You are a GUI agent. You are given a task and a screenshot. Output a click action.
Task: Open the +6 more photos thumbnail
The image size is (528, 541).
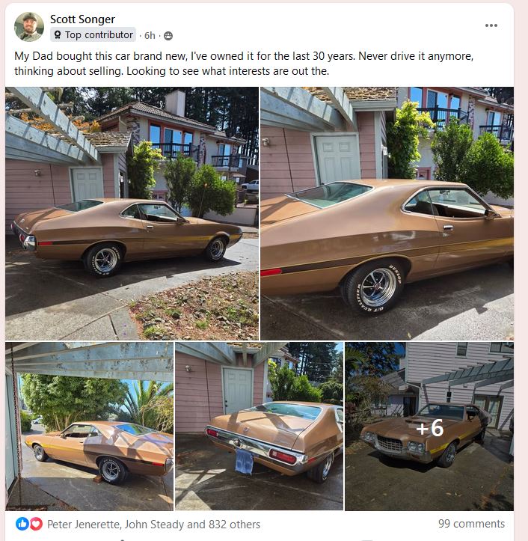point(429,426)
